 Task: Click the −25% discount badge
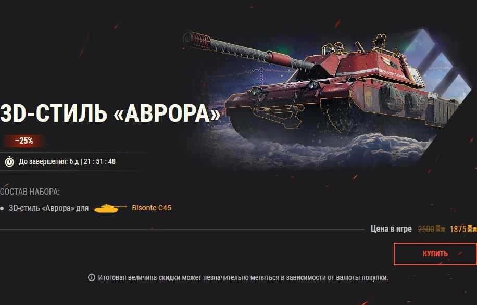[x=24, y=141]
